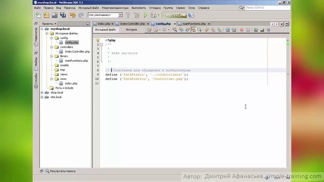Click the Find Next Occurrence icon
This screenshot has width=324, height=182.
(187, 30)
